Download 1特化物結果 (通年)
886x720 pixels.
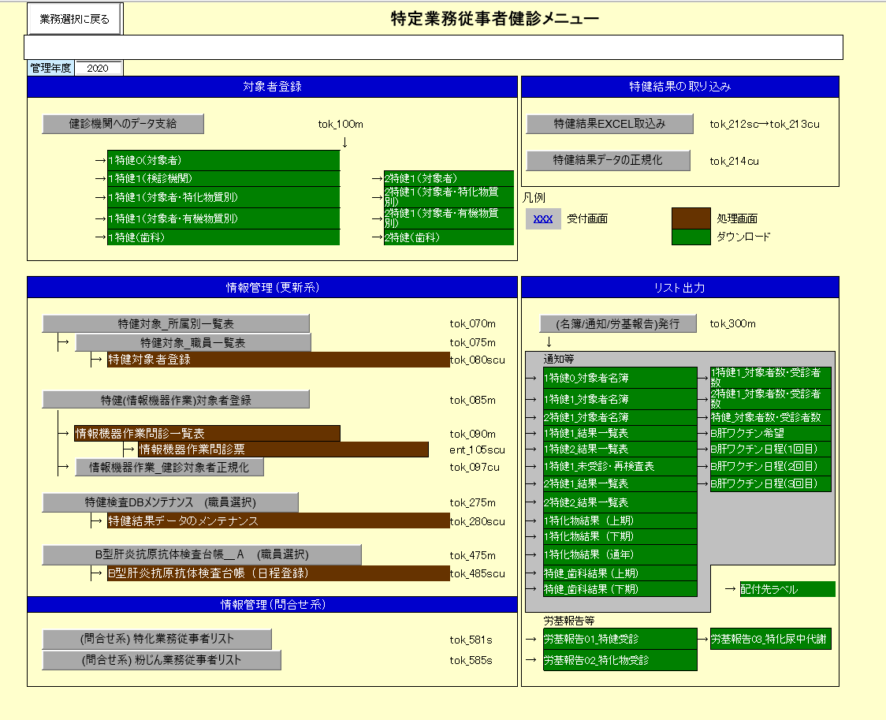click(620, 554)
